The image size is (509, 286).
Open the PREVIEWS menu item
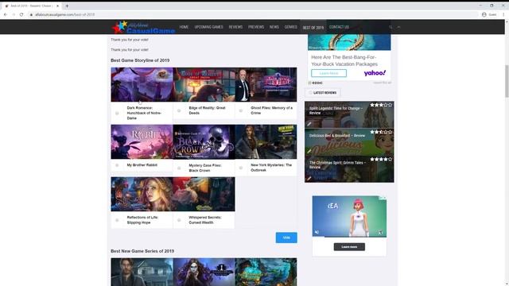point(256,27)
